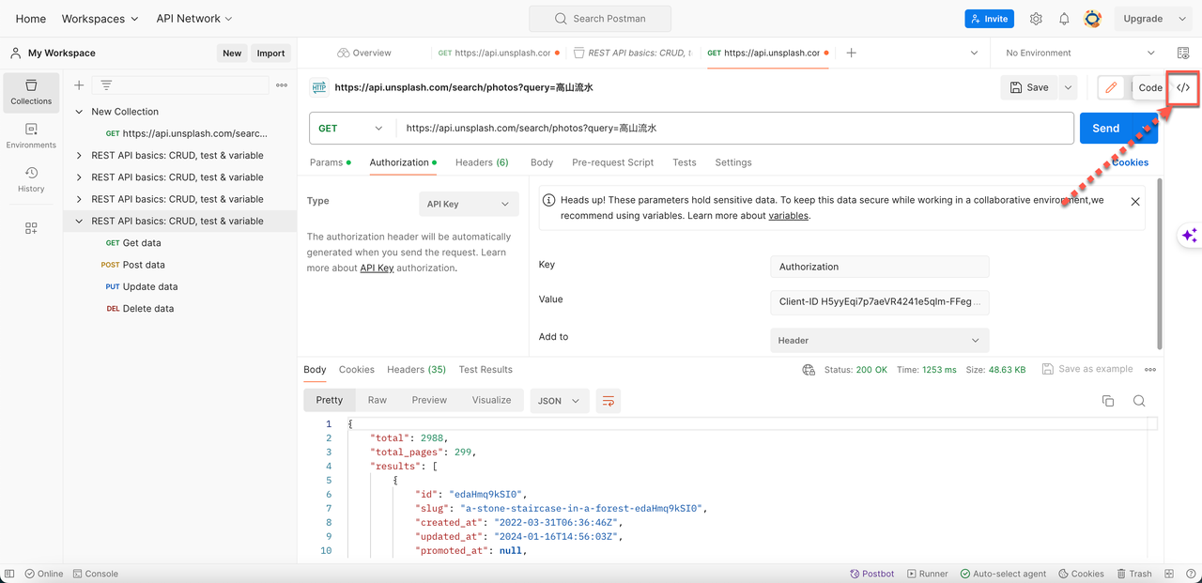Switch response view to Visualize
Image resolution: width=1202 pixels, height=583 pixels.
pos(491,400)
